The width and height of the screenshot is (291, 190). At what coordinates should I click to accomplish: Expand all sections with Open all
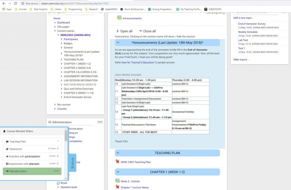[124, 31]
